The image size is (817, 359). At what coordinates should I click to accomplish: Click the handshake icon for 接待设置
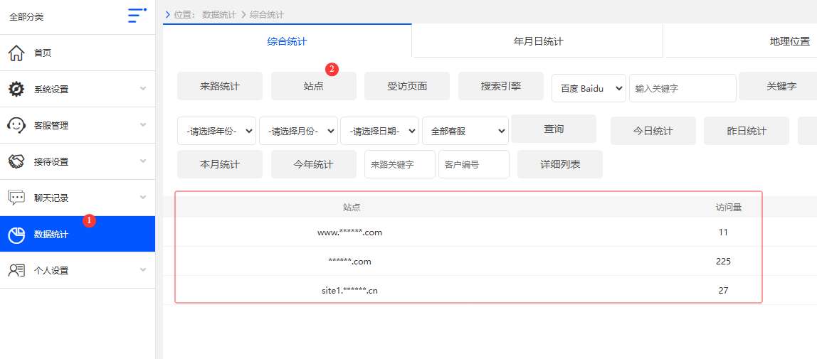[x=16, y=162]
